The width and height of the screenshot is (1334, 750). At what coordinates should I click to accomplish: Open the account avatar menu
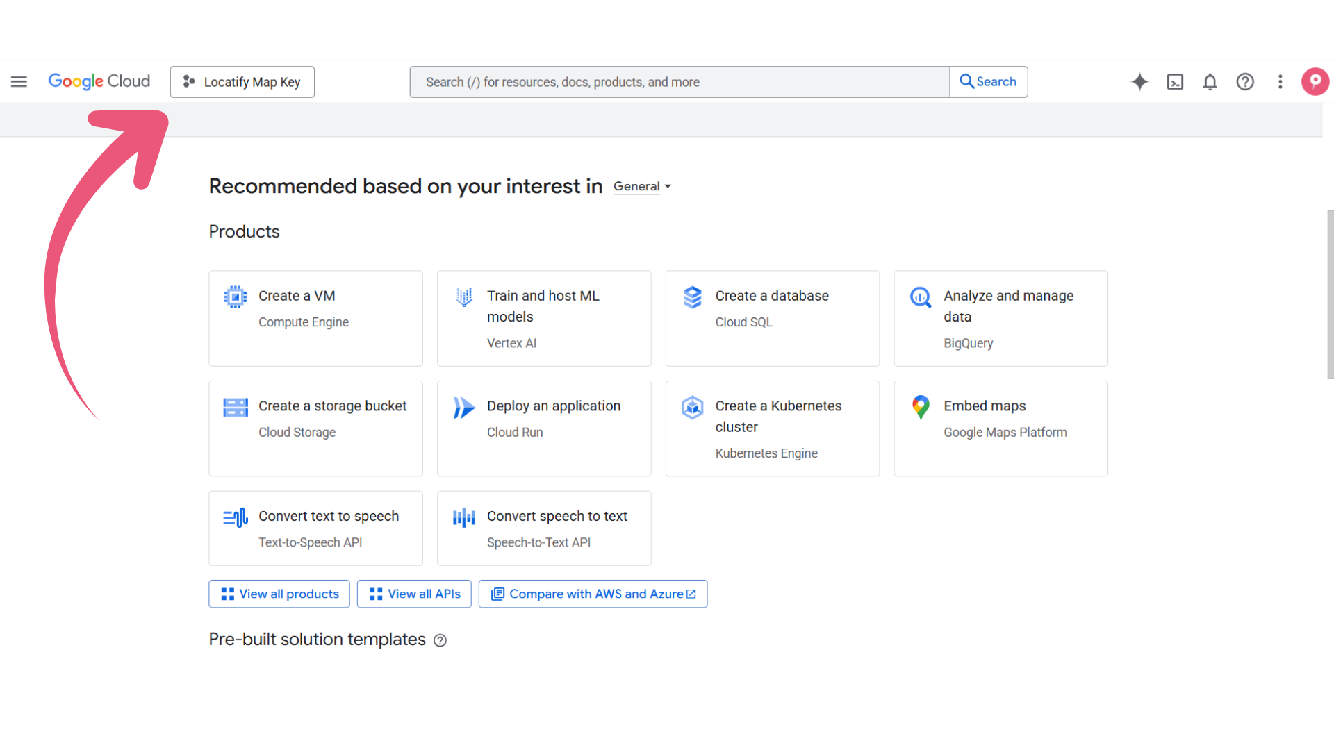pyautogui.click(x=1315, y=82)
